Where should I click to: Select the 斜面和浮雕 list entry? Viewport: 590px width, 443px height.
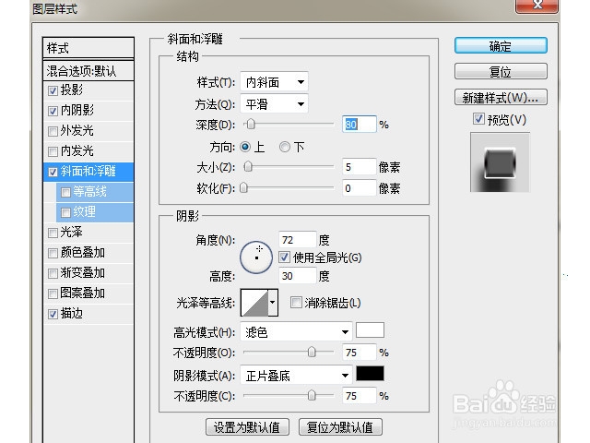[88, 172]
